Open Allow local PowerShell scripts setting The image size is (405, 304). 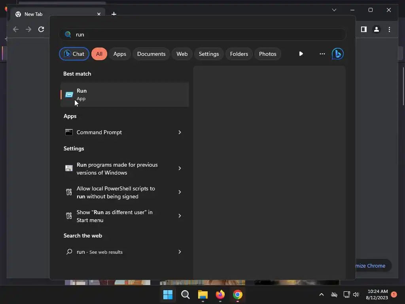tap(125, 192)
